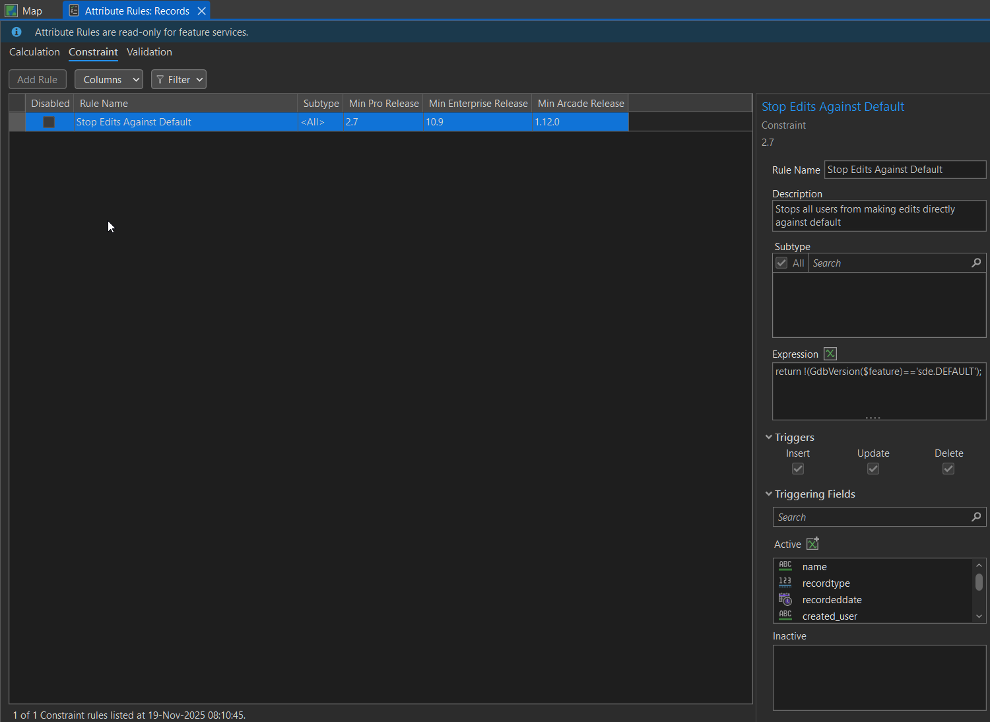Click the numeric field icon beside recordtype
This screenshot has height=722, width=990.
click(785, 583)
